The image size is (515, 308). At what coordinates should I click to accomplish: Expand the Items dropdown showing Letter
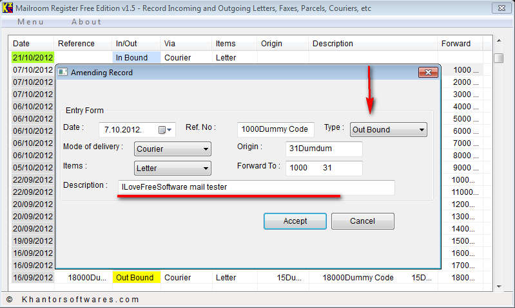173,168
